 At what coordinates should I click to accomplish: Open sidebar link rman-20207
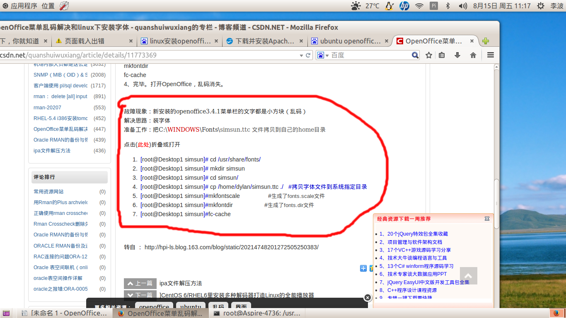point(47,107)
